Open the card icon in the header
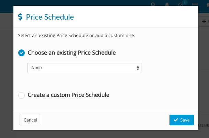Screen dimensions: 209x138 coord(195,4)
